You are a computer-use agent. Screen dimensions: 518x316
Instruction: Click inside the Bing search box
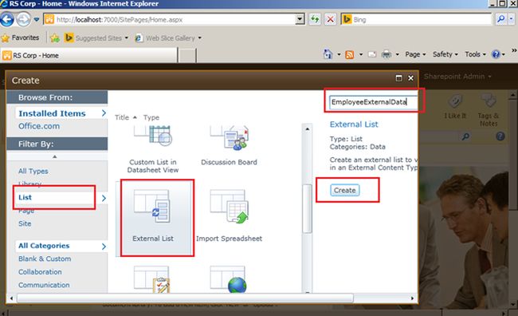(422, 19)
